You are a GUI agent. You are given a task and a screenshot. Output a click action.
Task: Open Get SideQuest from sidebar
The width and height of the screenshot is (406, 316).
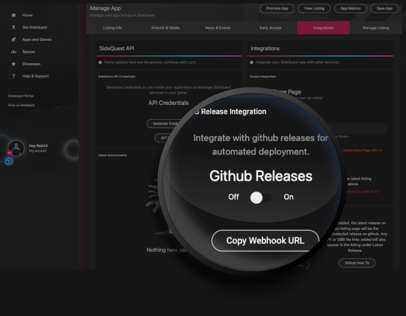[35, 27]
